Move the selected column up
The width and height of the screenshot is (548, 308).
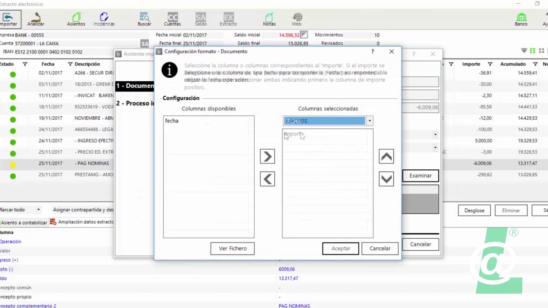coord(386,157)
